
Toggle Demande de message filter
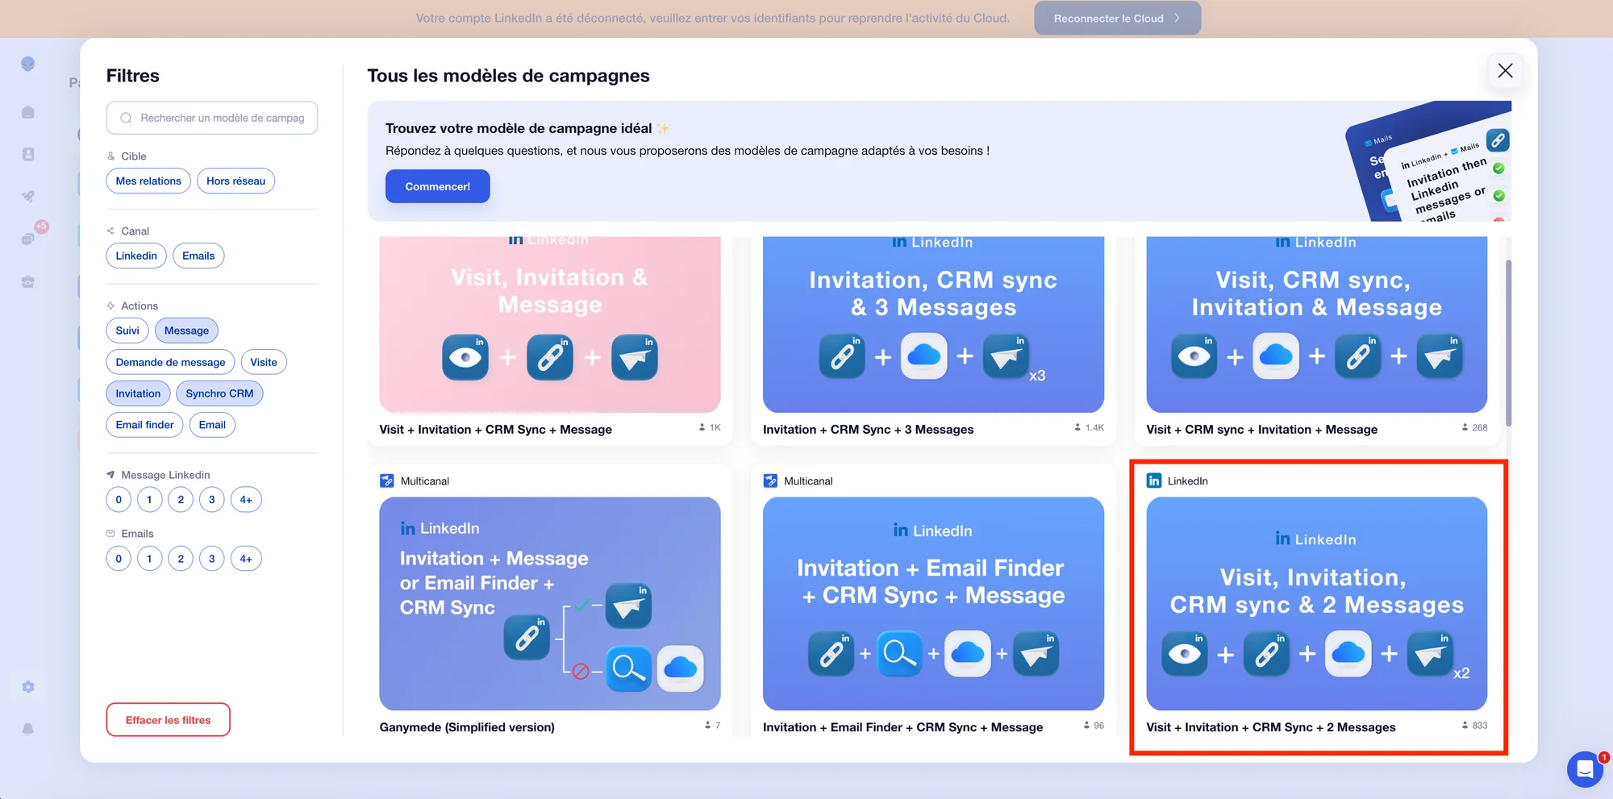coord(170,362)
